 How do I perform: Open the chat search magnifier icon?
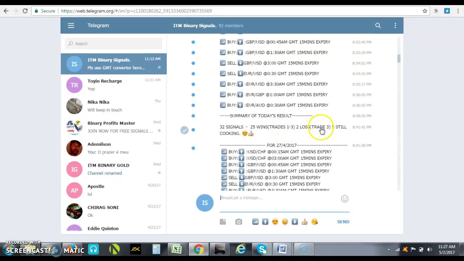point(378,25)
